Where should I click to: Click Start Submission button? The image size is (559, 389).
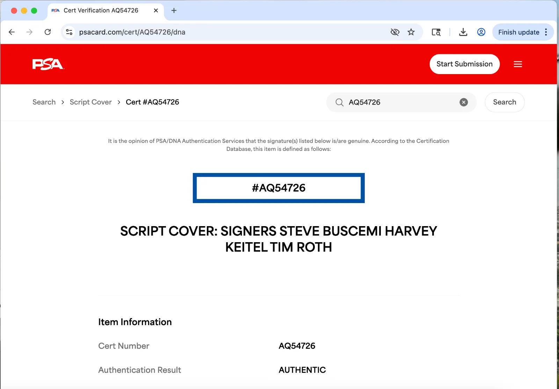pyautogui.click(x=465, y=64)
